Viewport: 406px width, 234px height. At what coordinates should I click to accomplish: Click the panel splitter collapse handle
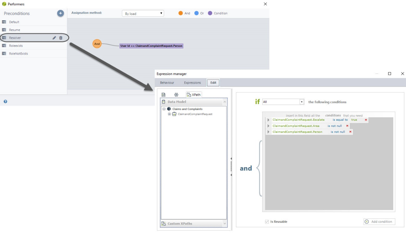click(x=231, y=167)
